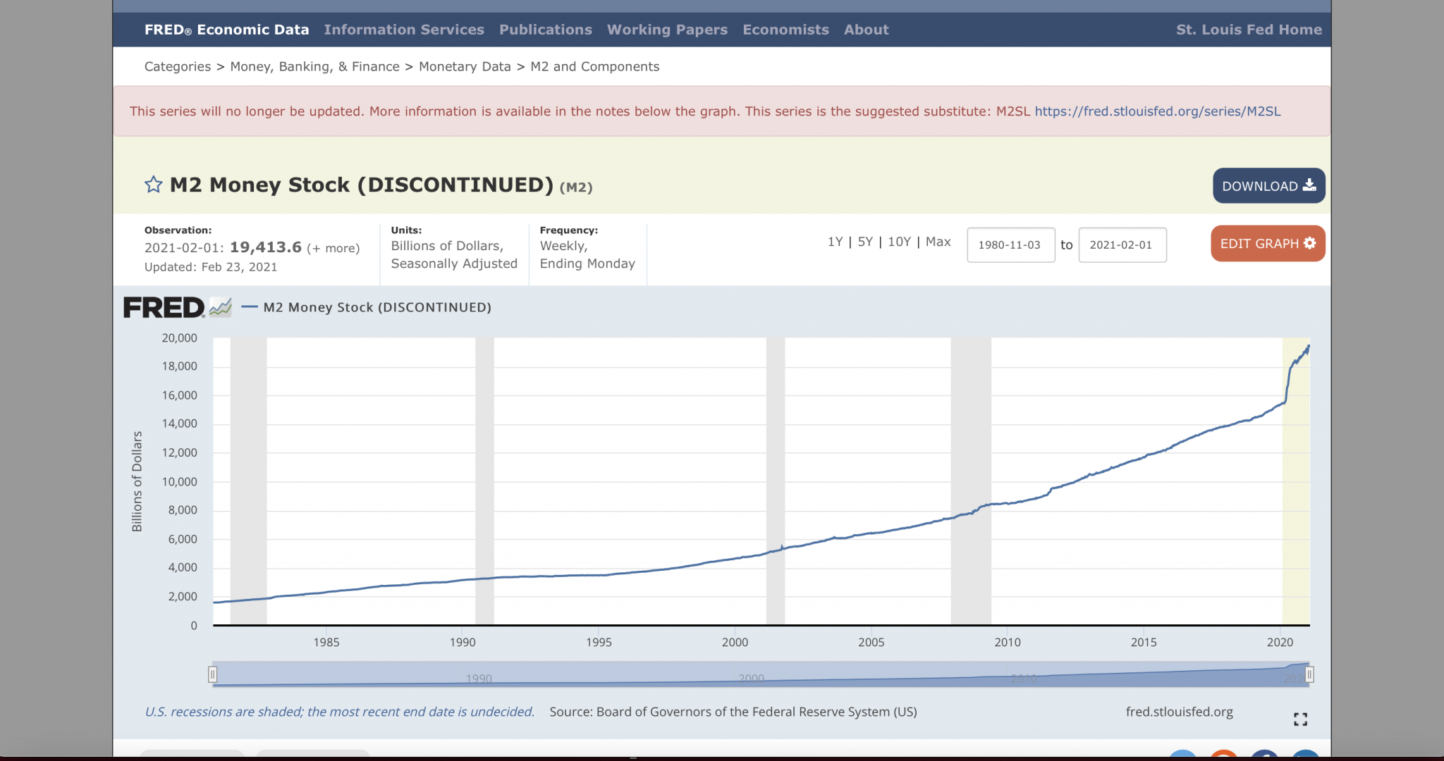The image size is (1444, 761).
Task: Click the favorite star icon beside title
Action: tap(153, 185)
